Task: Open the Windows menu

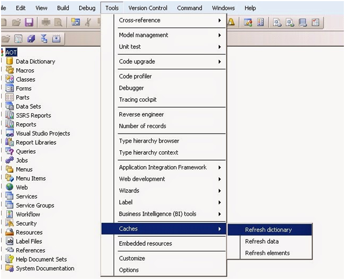Action: (x=224, y=8)
